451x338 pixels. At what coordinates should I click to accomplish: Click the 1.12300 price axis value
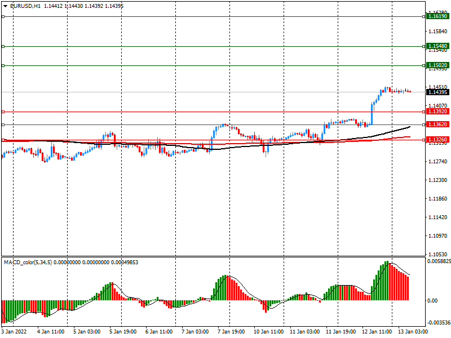coord(438,180)
